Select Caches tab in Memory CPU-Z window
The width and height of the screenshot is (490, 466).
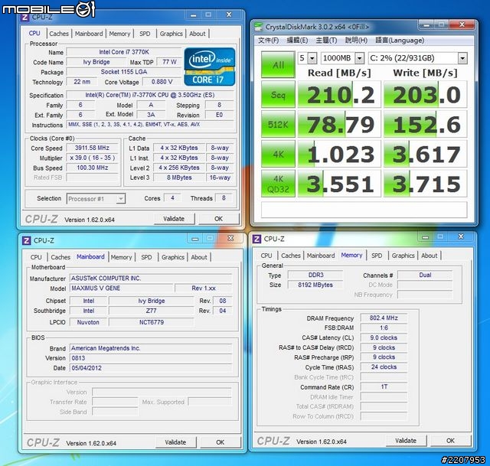click(x=291, y=256)
